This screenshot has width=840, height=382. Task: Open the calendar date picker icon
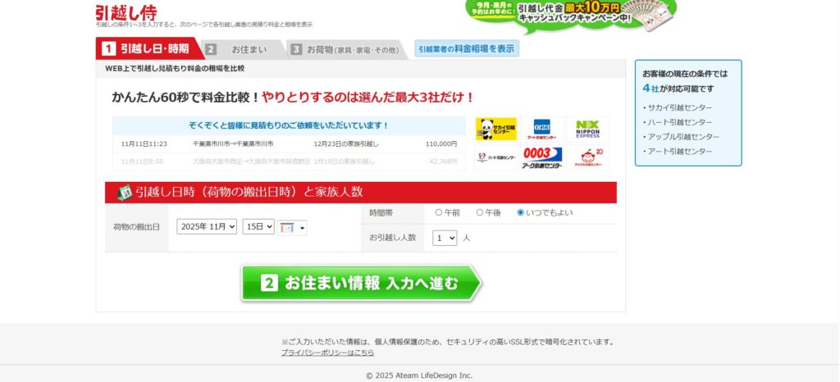click(x=292, y=227)
